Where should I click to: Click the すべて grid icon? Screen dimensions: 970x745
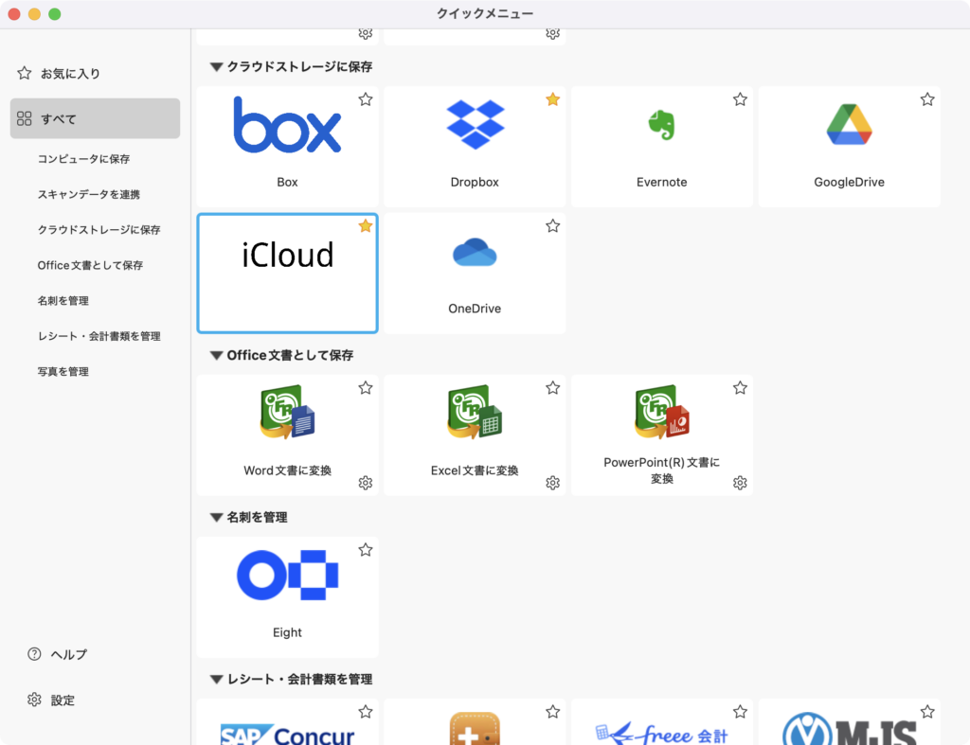pos(24,118)
